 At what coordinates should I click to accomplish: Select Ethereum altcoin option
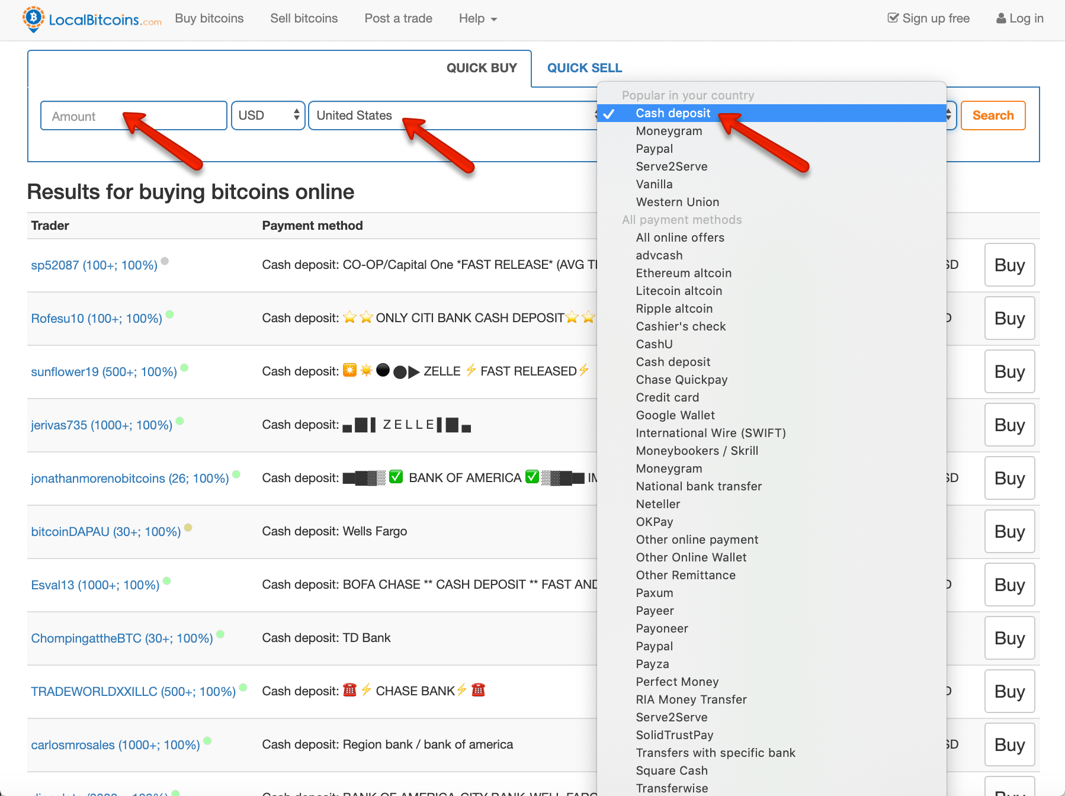click(772, 273)
